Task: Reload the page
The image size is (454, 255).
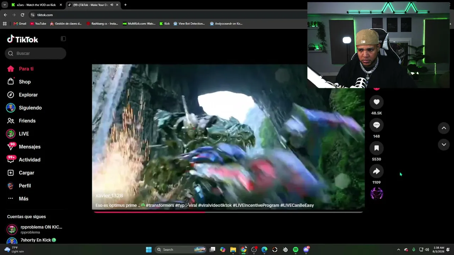Action: [22, 15]
